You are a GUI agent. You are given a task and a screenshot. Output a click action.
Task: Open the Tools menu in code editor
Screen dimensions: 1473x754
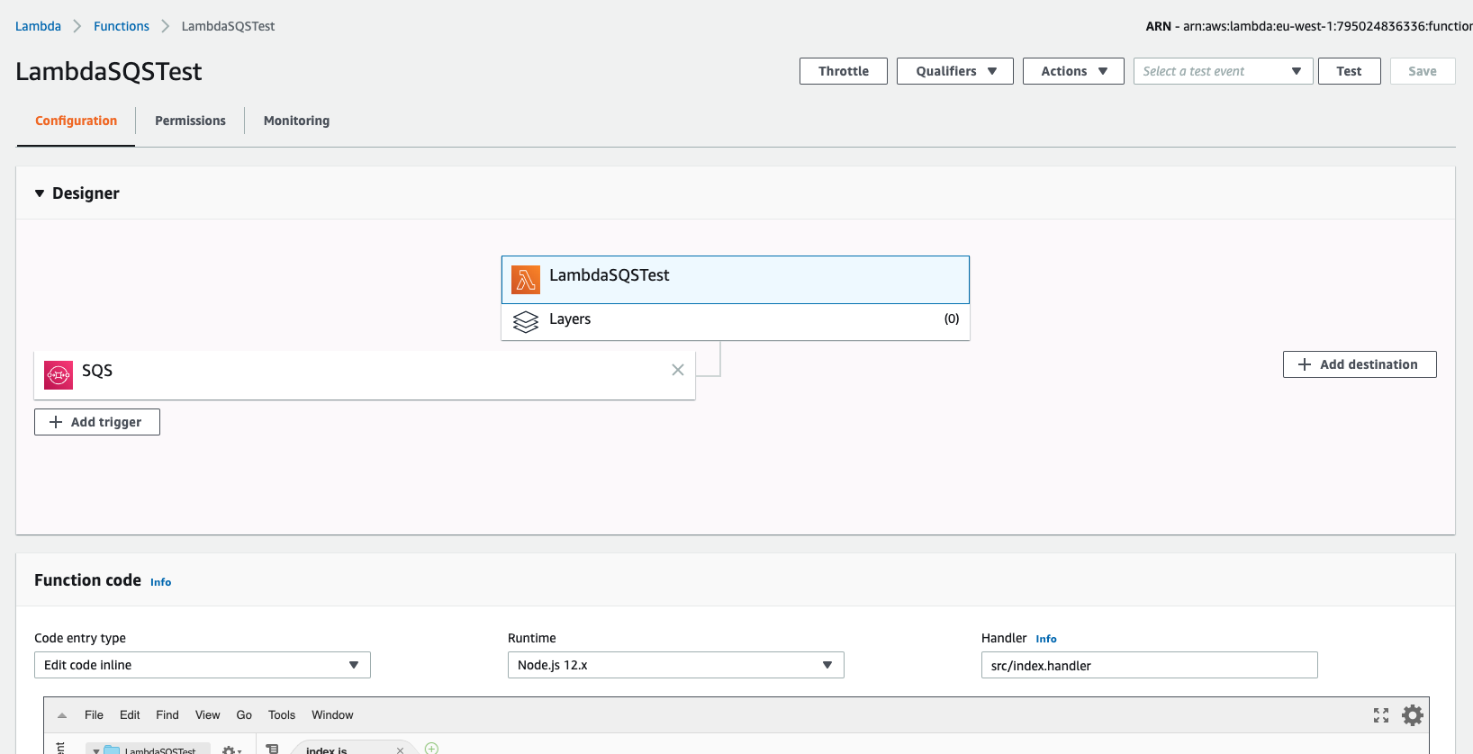[282, 715]
